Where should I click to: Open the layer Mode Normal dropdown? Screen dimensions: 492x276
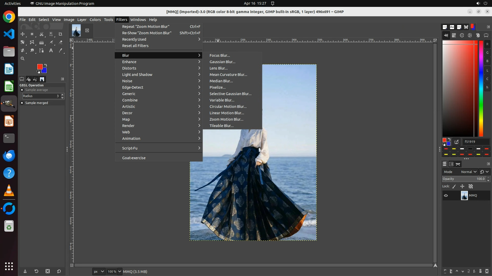pyautogui.click(x=468, y=172)
